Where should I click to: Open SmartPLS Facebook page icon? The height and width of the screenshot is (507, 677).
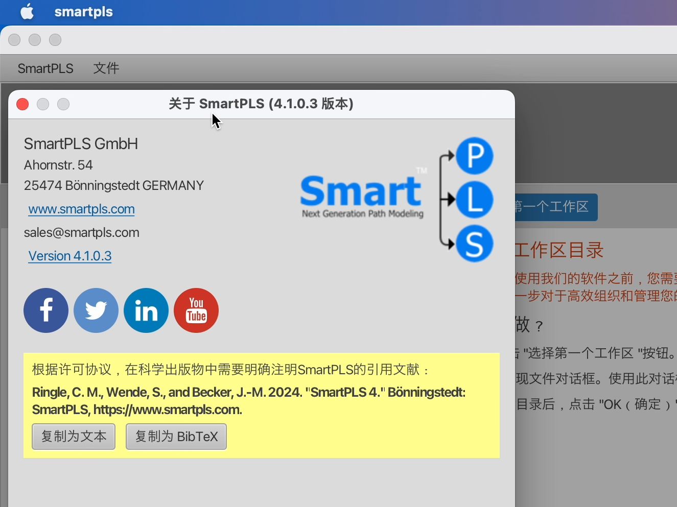coord(46,310)
